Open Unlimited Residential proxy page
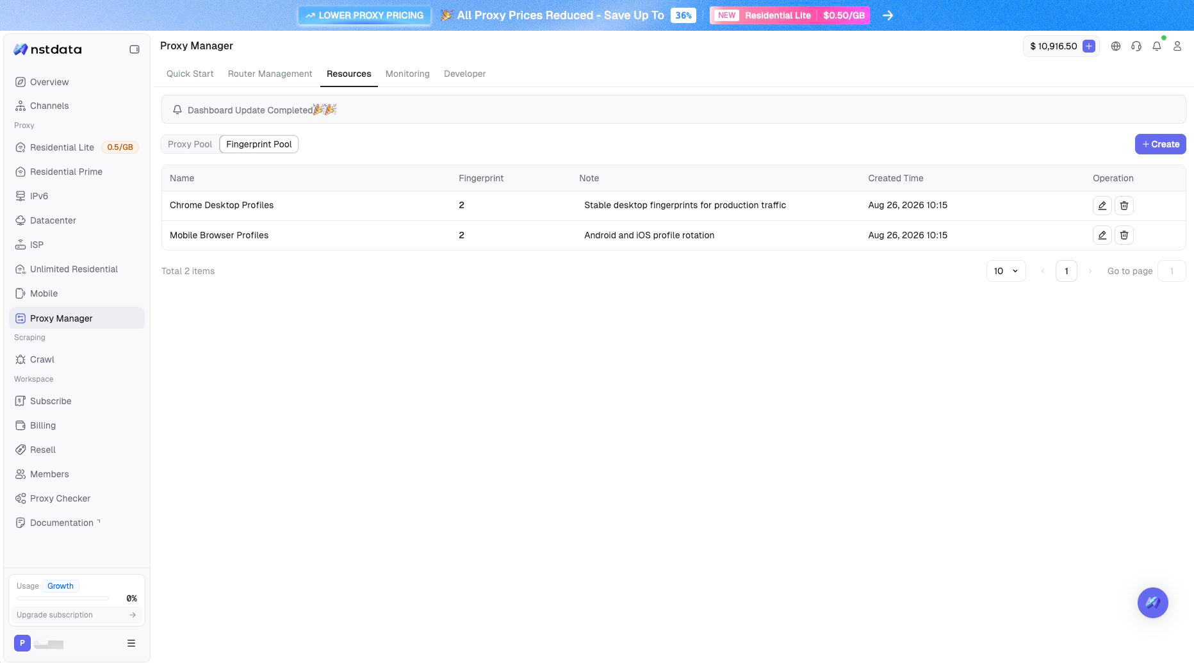The height and width of the screenshot is (663, 1194). (x=77, y=269)
